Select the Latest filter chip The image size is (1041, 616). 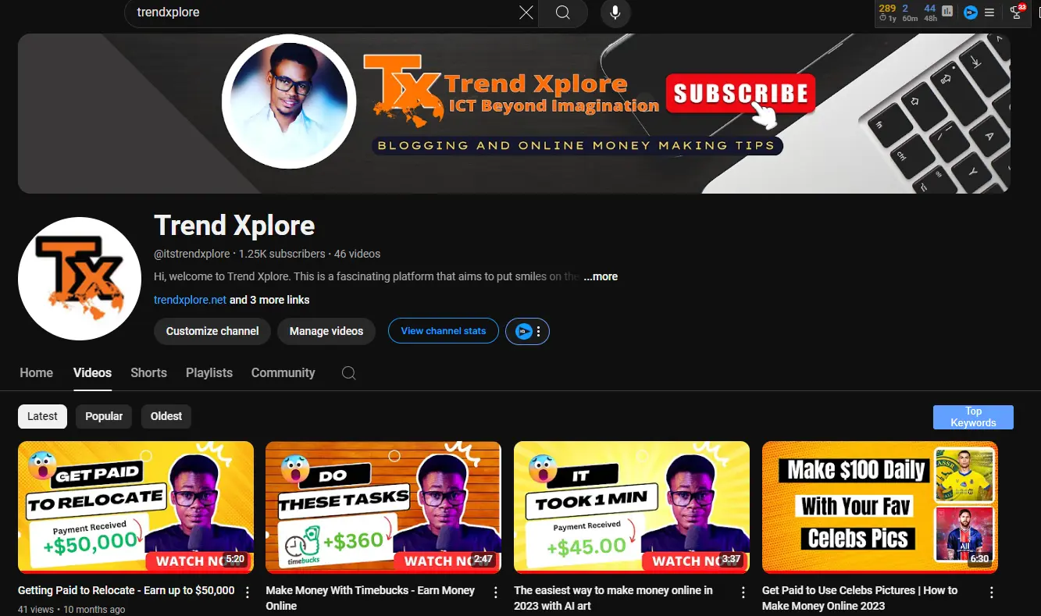coord(42,416)
